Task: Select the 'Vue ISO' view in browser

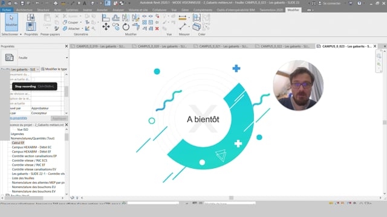Action: point(23,130)
